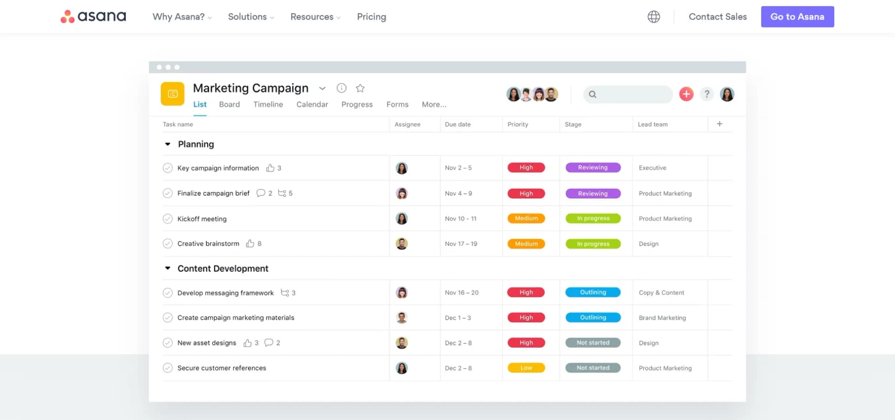The height and width of the screenshot is (420, 895).
Task: Click the red plus add button
Action: 686,94
